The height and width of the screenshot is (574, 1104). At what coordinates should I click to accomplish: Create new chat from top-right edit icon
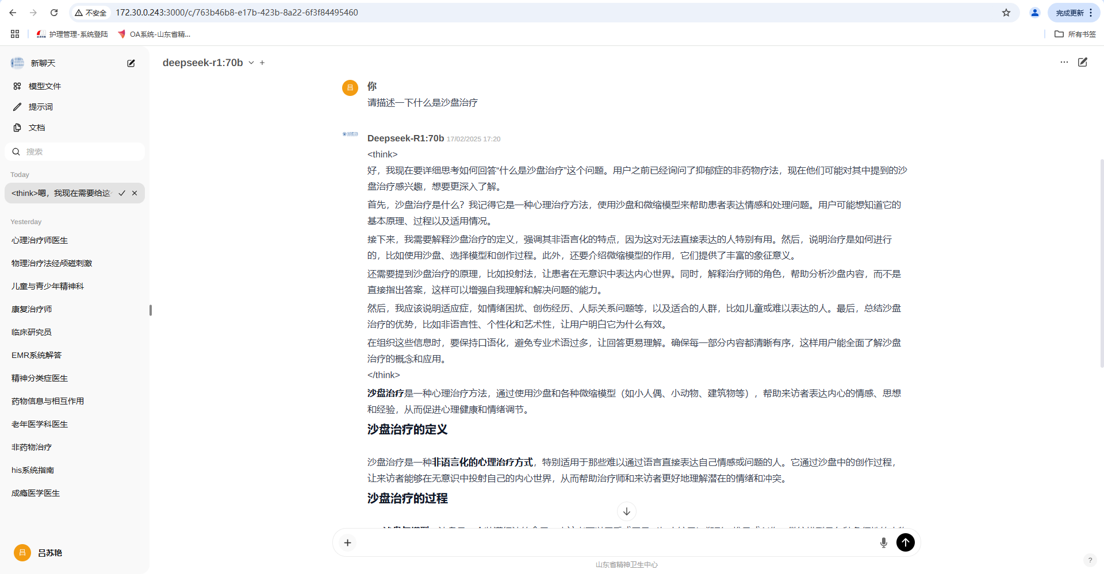[x=1083, y=62]
